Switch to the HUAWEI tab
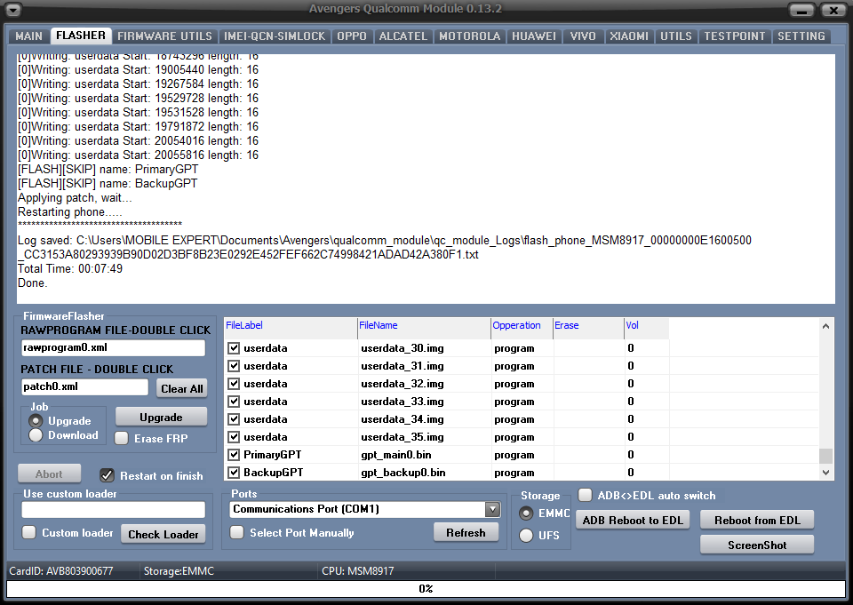The width and height of the screenshot is (853, 605). tap(534, 36)
